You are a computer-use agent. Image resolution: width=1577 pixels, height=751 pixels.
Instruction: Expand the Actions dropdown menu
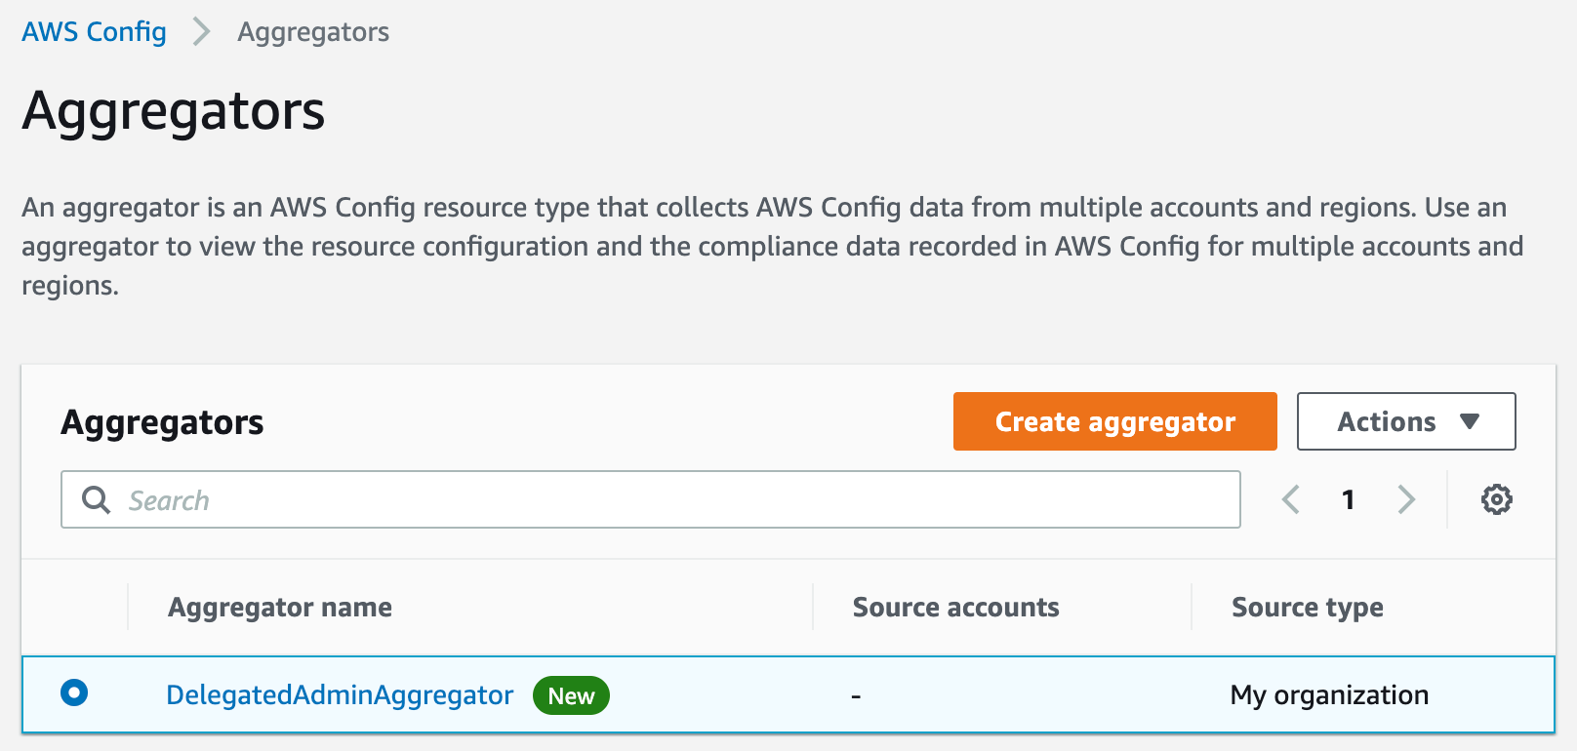1405,421
